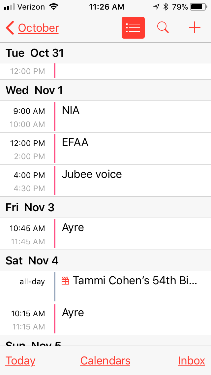The image size is (211, 375).
Task: View Tammi Cohen's 54th Birthday event
Action: (135, 281)
